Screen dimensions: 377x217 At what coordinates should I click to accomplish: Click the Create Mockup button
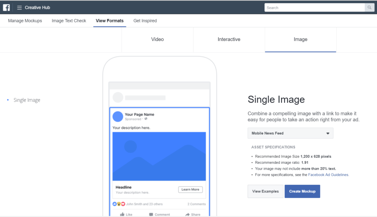coord(302,191)
